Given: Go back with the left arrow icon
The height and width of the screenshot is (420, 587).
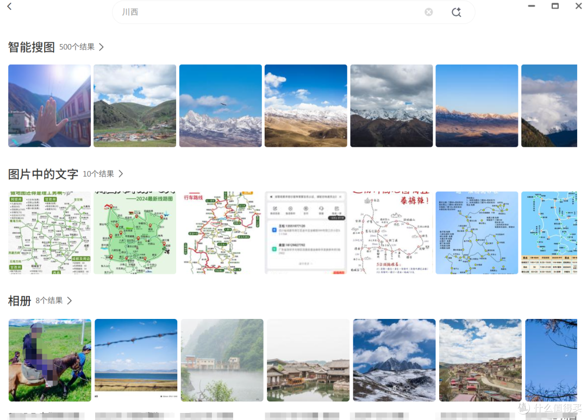Looking at the screenshot, I should click(x=10, y=7).
